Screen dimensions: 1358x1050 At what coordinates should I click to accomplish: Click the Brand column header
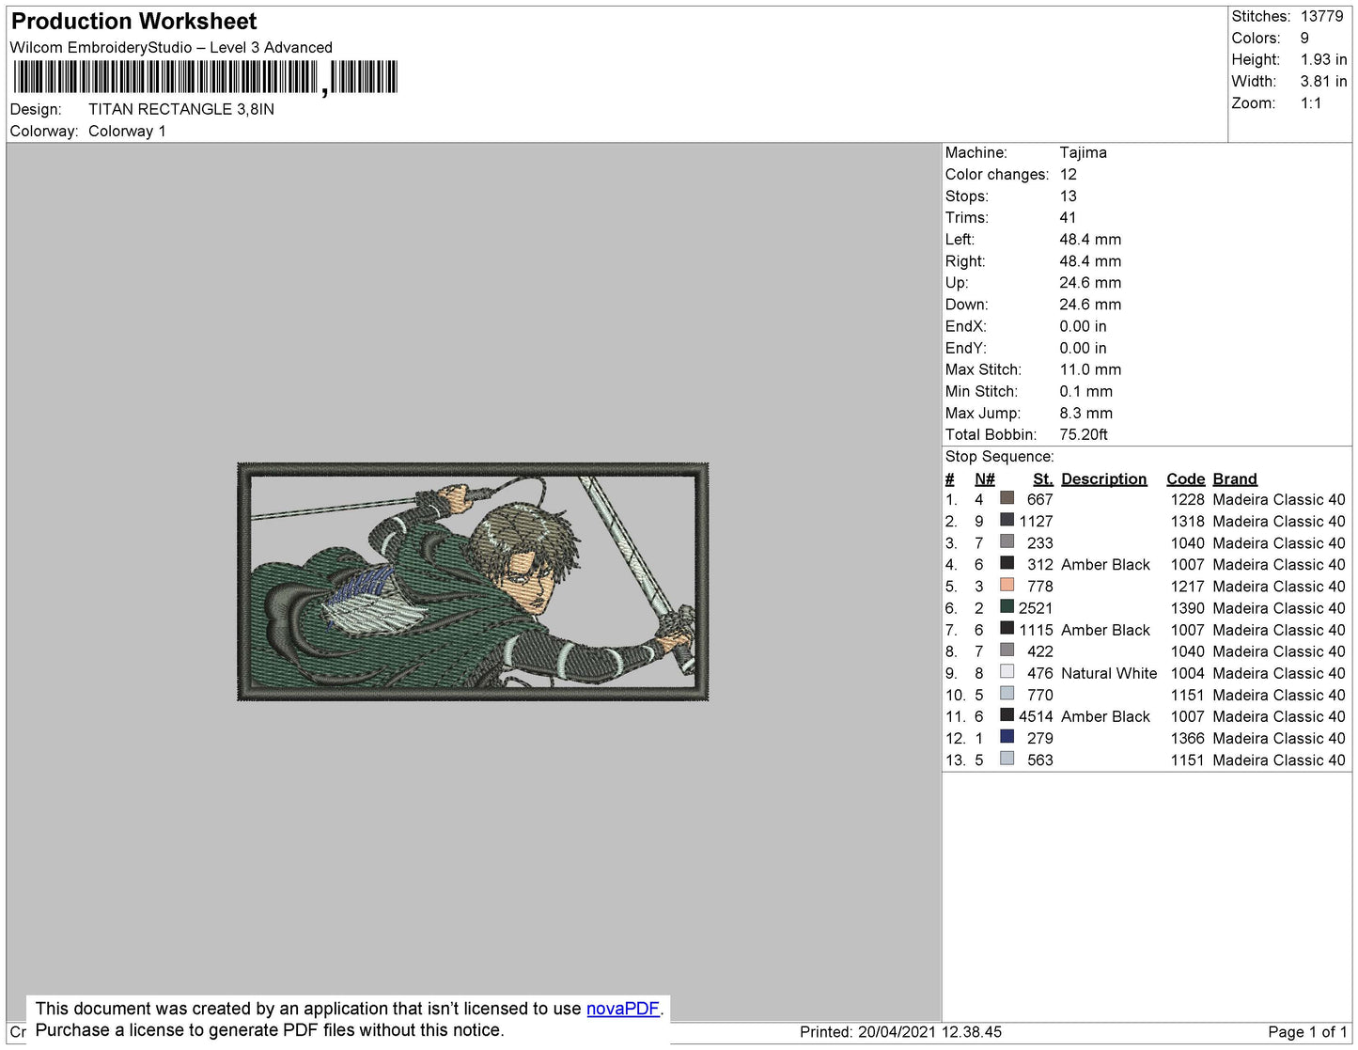pos(1234,478)
